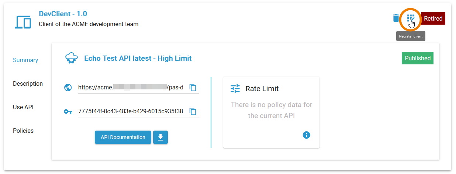The image size is (456, 174).
Task: Click the Rate Limit tune icon
Action: pyautogui.click(x=235, y=89)
